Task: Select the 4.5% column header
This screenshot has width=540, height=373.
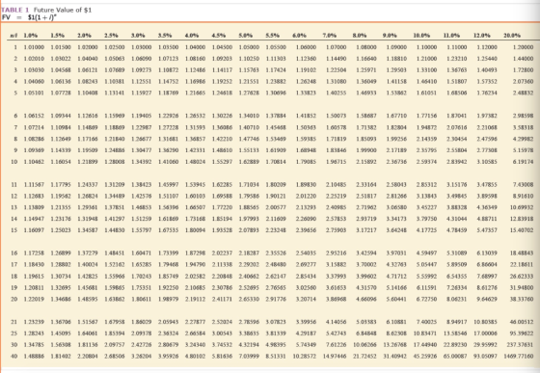Action: (x=219, y=36)
